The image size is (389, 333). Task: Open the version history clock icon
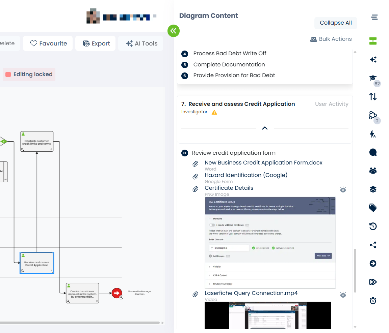tap(373, 226)
